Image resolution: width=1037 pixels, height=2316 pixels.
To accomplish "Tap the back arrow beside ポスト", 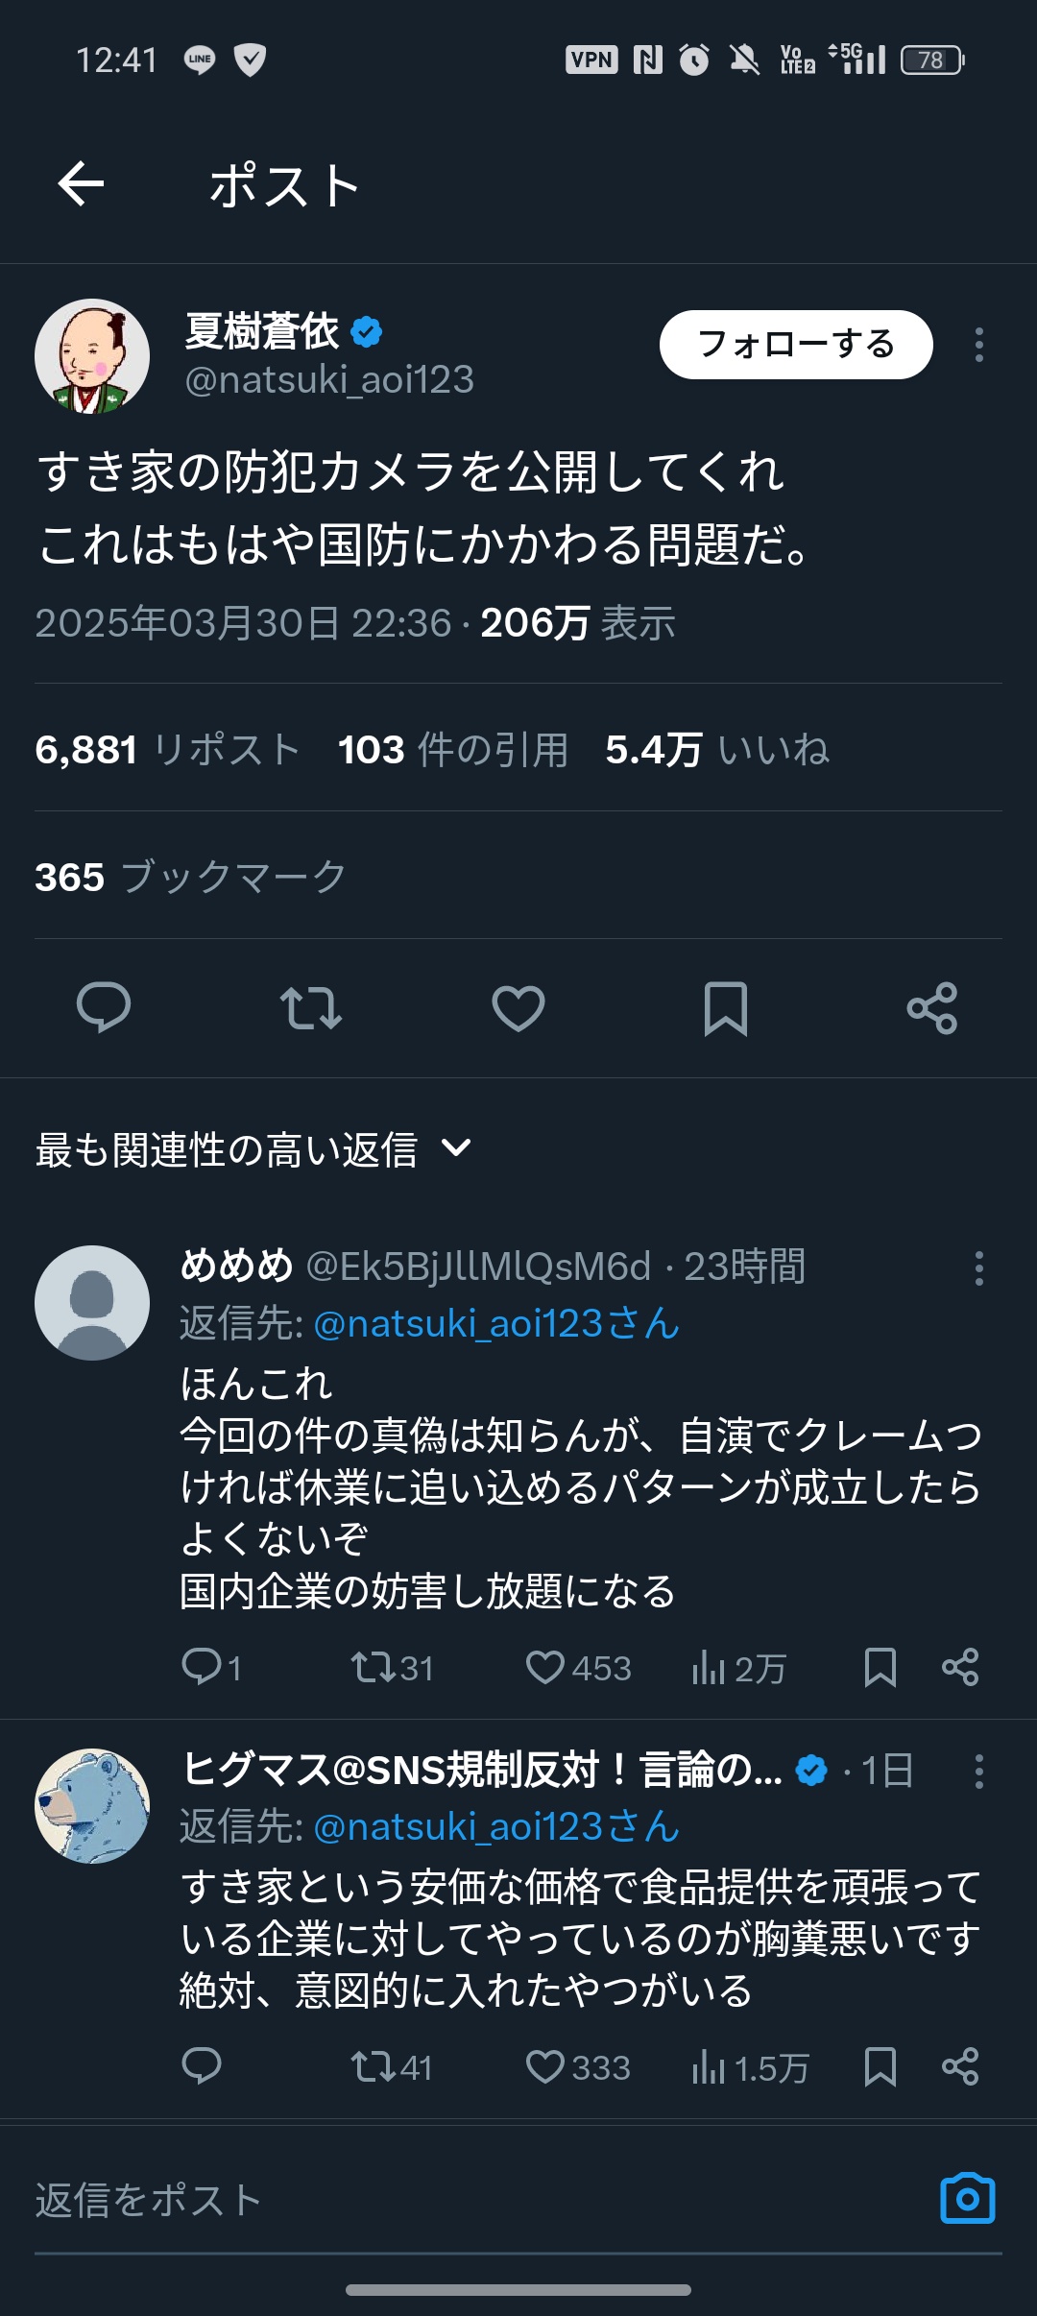I will [81, 183].
